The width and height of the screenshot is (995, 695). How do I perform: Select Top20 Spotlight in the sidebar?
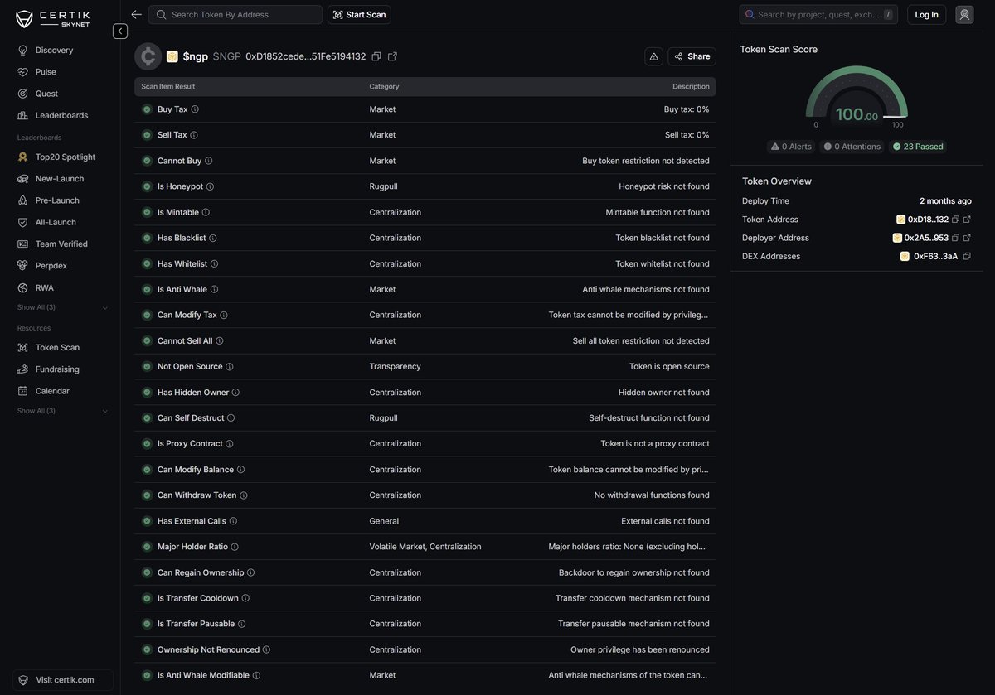tap(65, 157)
